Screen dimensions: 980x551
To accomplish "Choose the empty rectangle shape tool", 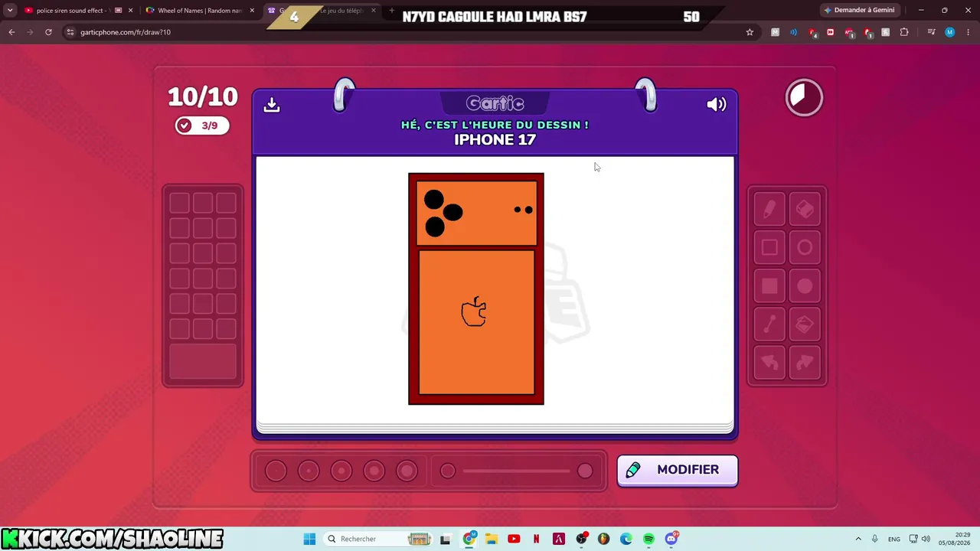I will pyautogui.click(x=769, y=248).
